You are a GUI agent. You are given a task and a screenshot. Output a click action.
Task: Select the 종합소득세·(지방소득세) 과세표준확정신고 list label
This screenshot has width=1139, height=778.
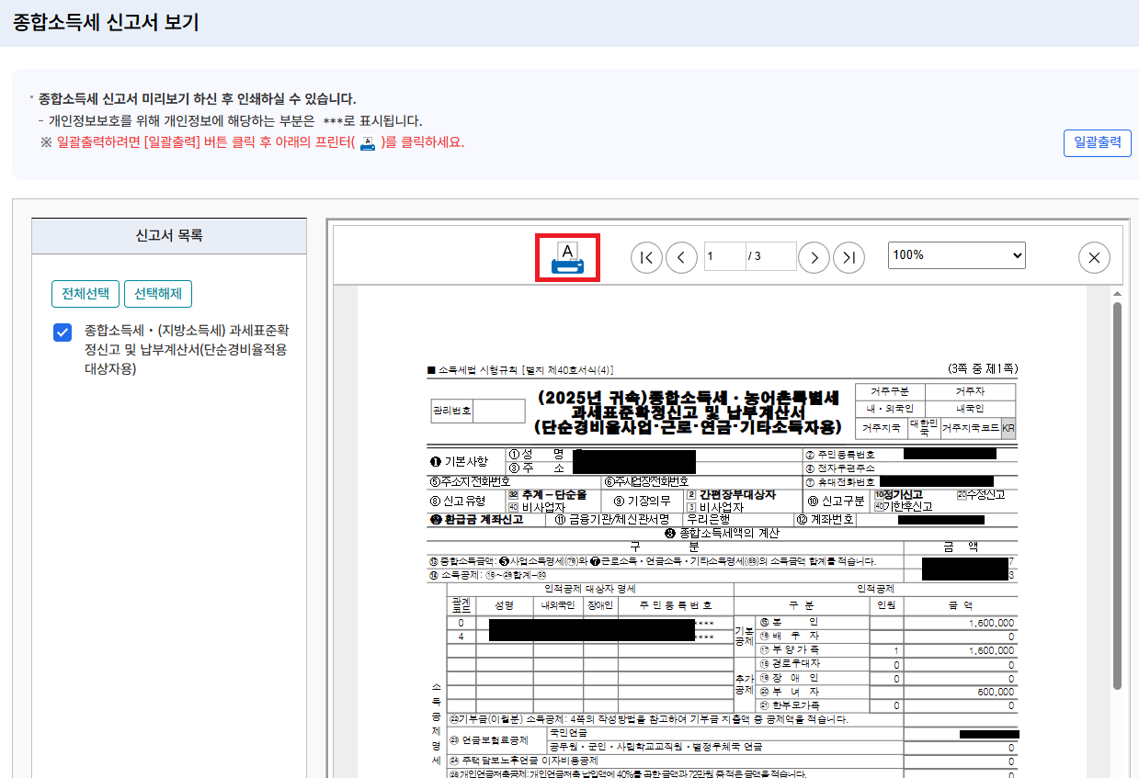(x=187, y=349)
